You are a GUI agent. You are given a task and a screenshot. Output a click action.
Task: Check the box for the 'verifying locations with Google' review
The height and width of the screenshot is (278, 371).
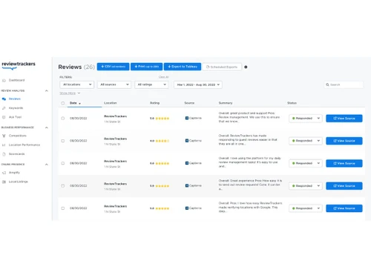[x=63, y=208]
